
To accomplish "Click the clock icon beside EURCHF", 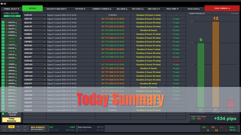I will pos(16,55).
